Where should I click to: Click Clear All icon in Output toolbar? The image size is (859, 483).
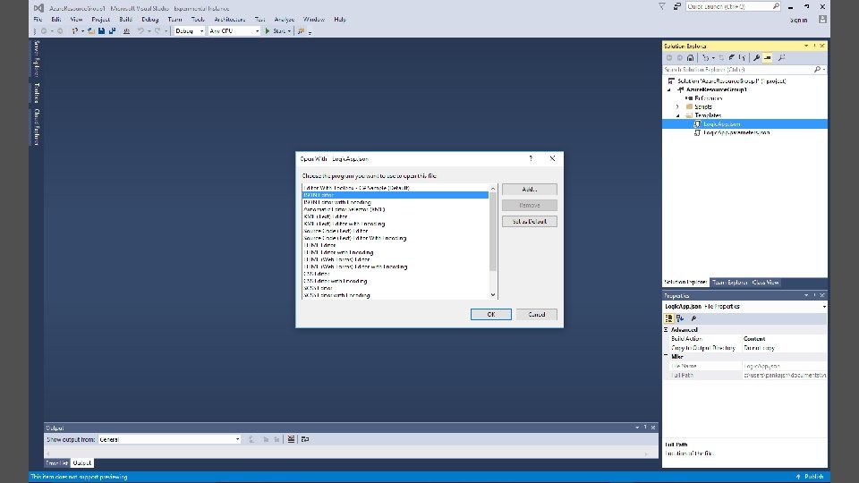click(x=291, y=439)
